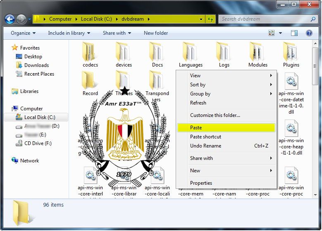Image resolution: width=322 pixels, height=231 pixels.
Task: Open the Organize menu
Action: (x=23, y=33)
